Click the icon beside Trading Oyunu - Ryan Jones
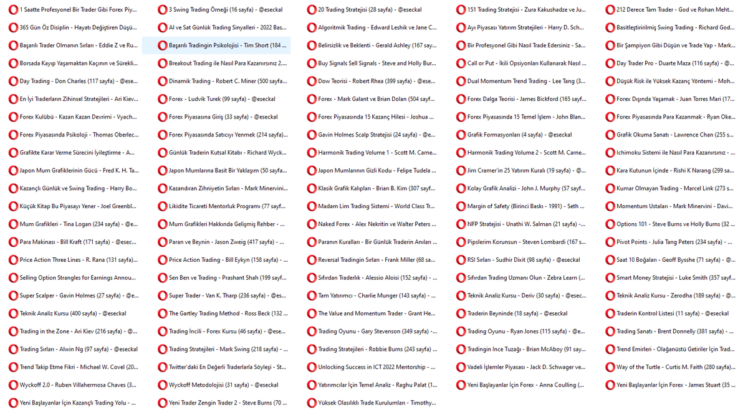 461,332
